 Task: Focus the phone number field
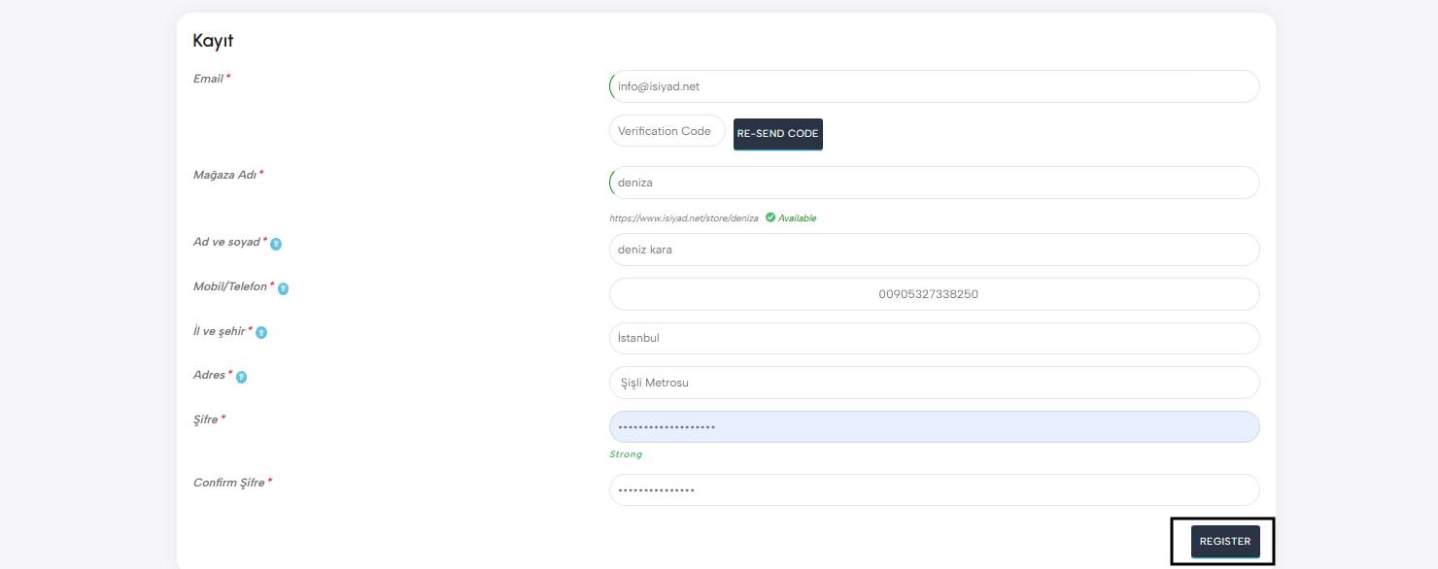tap(934, 294)
